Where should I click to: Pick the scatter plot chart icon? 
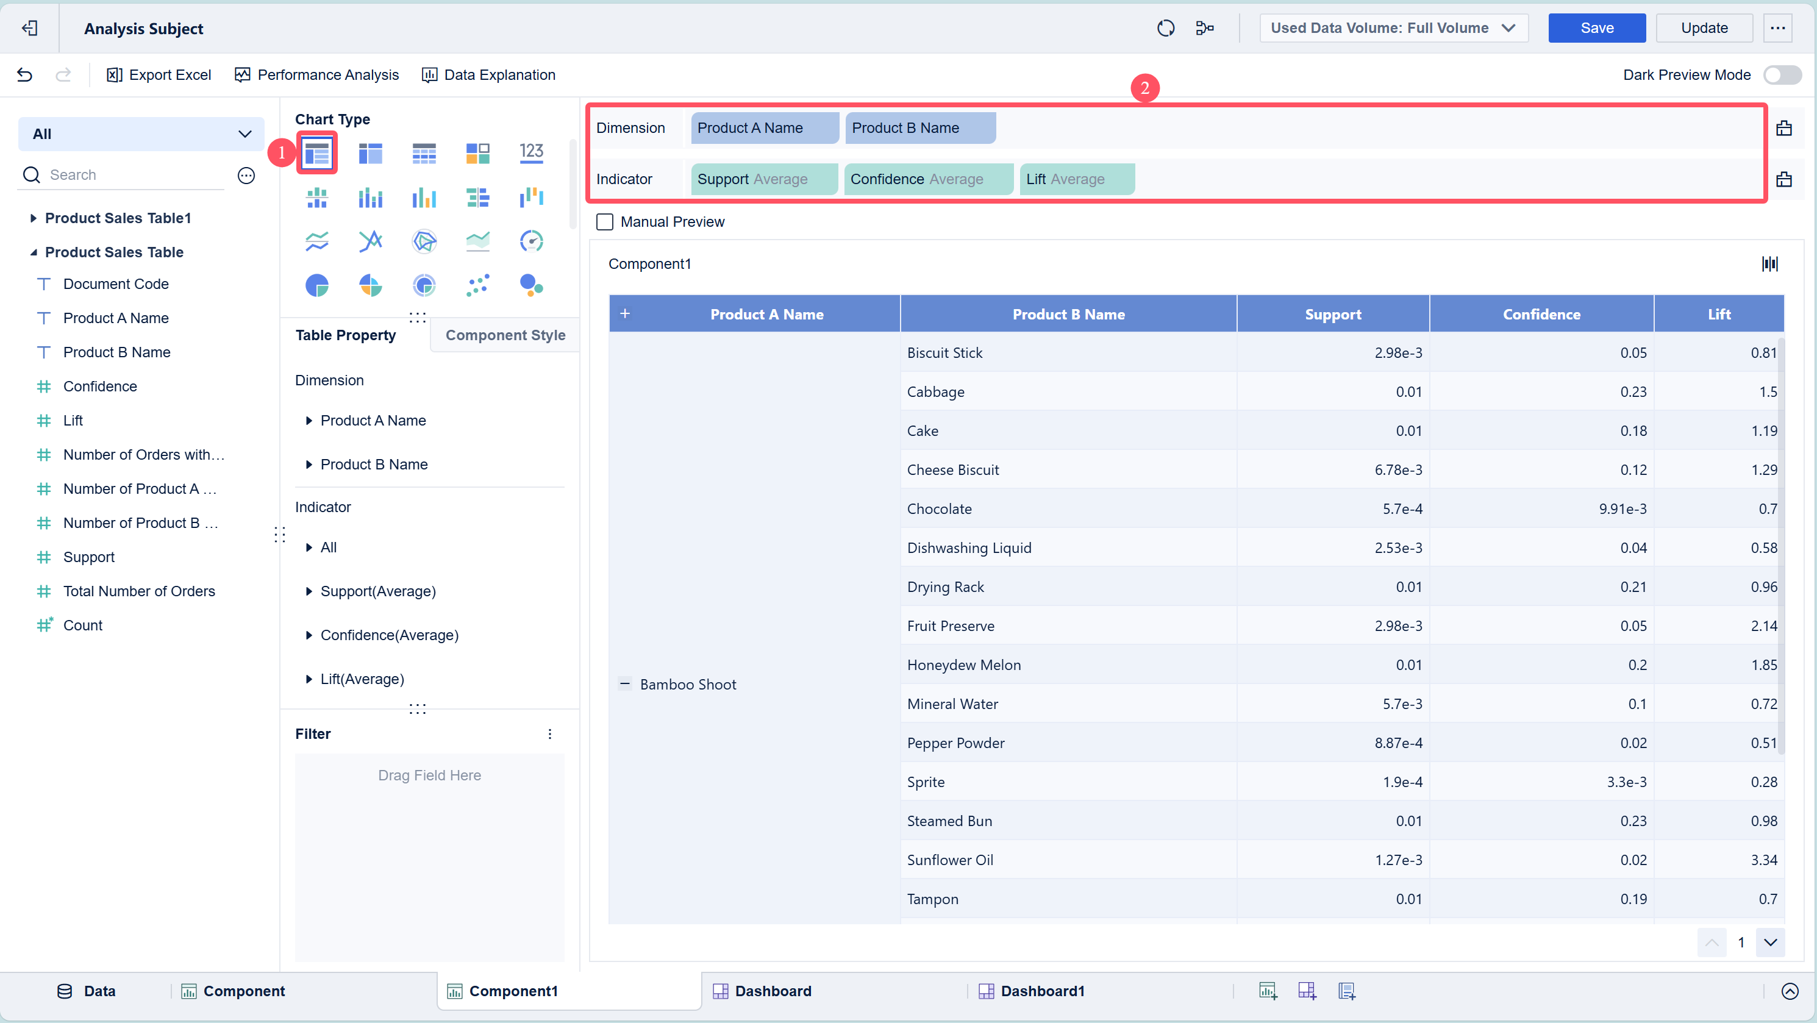(477, 285)
